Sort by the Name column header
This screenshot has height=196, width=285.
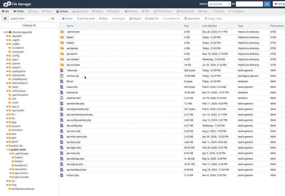point(70,26)
